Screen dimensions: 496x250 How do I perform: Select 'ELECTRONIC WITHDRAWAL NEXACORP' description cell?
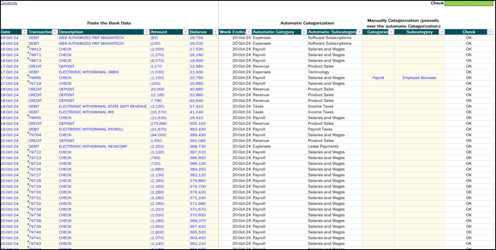click(103, 147)
